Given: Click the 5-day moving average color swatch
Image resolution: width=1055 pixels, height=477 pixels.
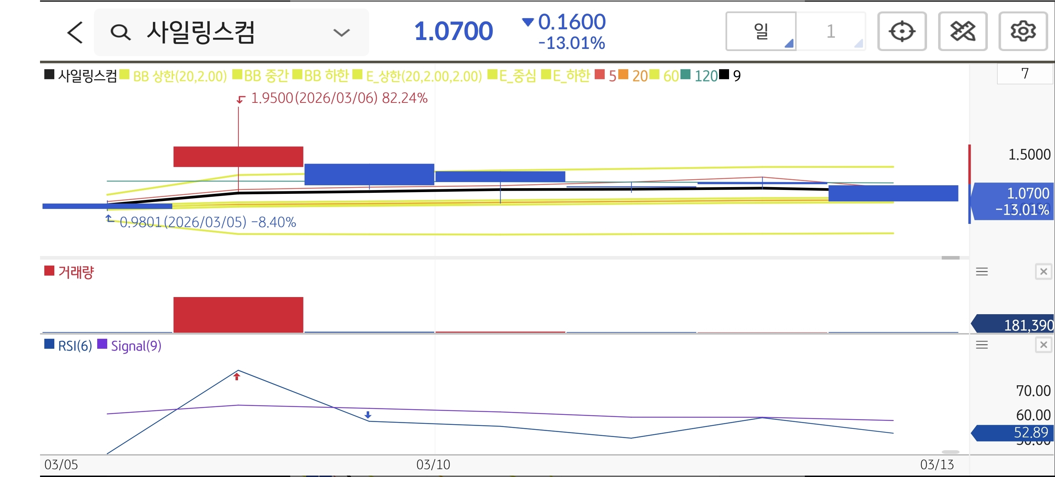Looking at the screenshot, I should click(600, 75).
